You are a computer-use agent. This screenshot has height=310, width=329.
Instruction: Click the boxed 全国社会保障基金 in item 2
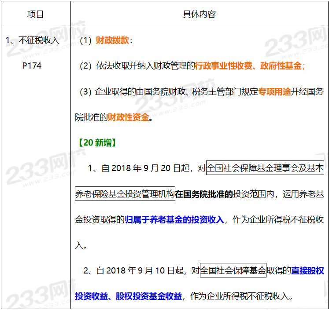[x=233, y=270]
